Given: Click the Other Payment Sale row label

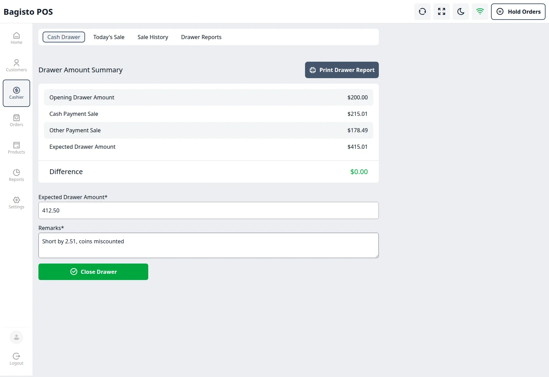Looking at the screenshot, I should point(75,130).
